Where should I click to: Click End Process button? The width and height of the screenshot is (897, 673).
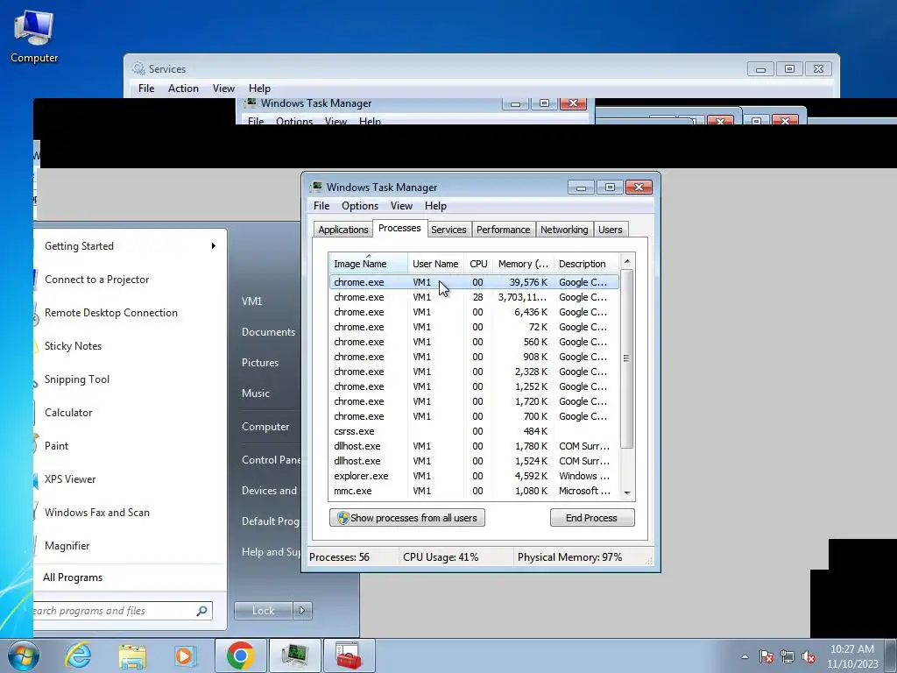coord(591,518)
